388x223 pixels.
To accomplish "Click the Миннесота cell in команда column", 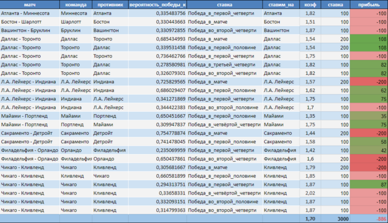I will [76, 13].
